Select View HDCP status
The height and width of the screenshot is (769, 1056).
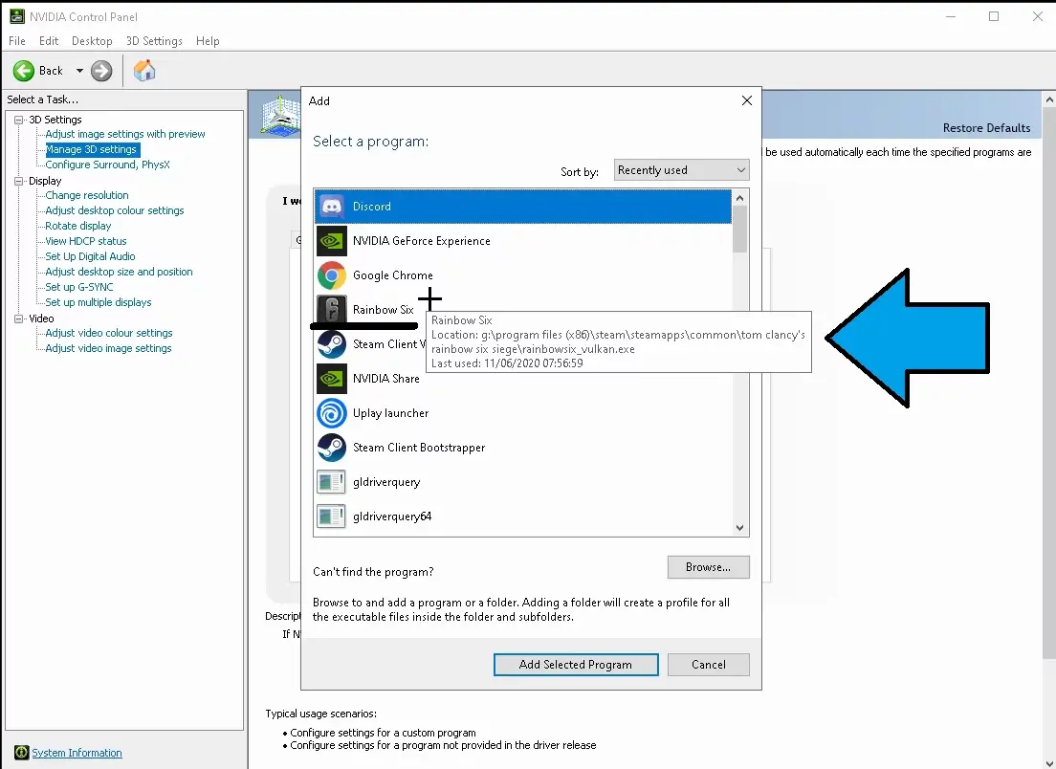pos(85,241)
